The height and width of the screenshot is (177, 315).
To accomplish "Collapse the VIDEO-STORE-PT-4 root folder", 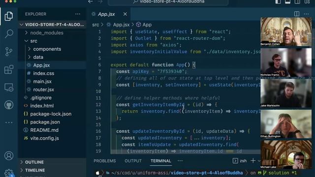I will [52, 25].
